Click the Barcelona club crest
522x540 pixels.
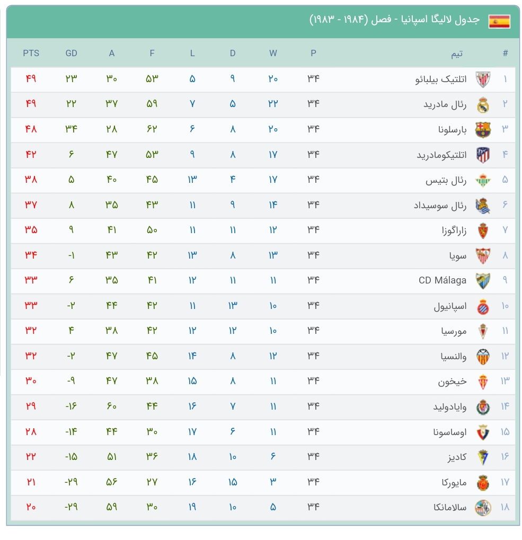click(483, 130)
